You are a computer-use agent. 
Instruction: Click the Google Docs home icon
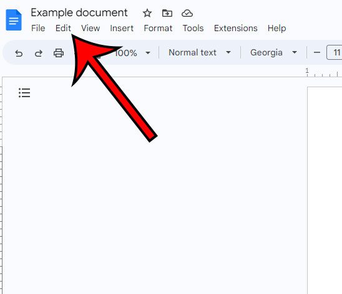coord(14,20)
